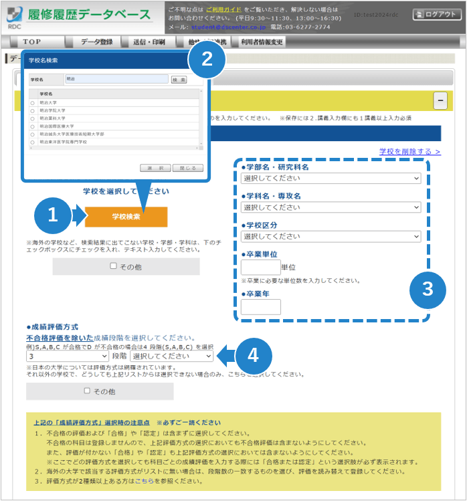Check その他 checkbox under 成績評価方式
The width and height of the screenshot is (467, 501).
[x=87, y=391]
